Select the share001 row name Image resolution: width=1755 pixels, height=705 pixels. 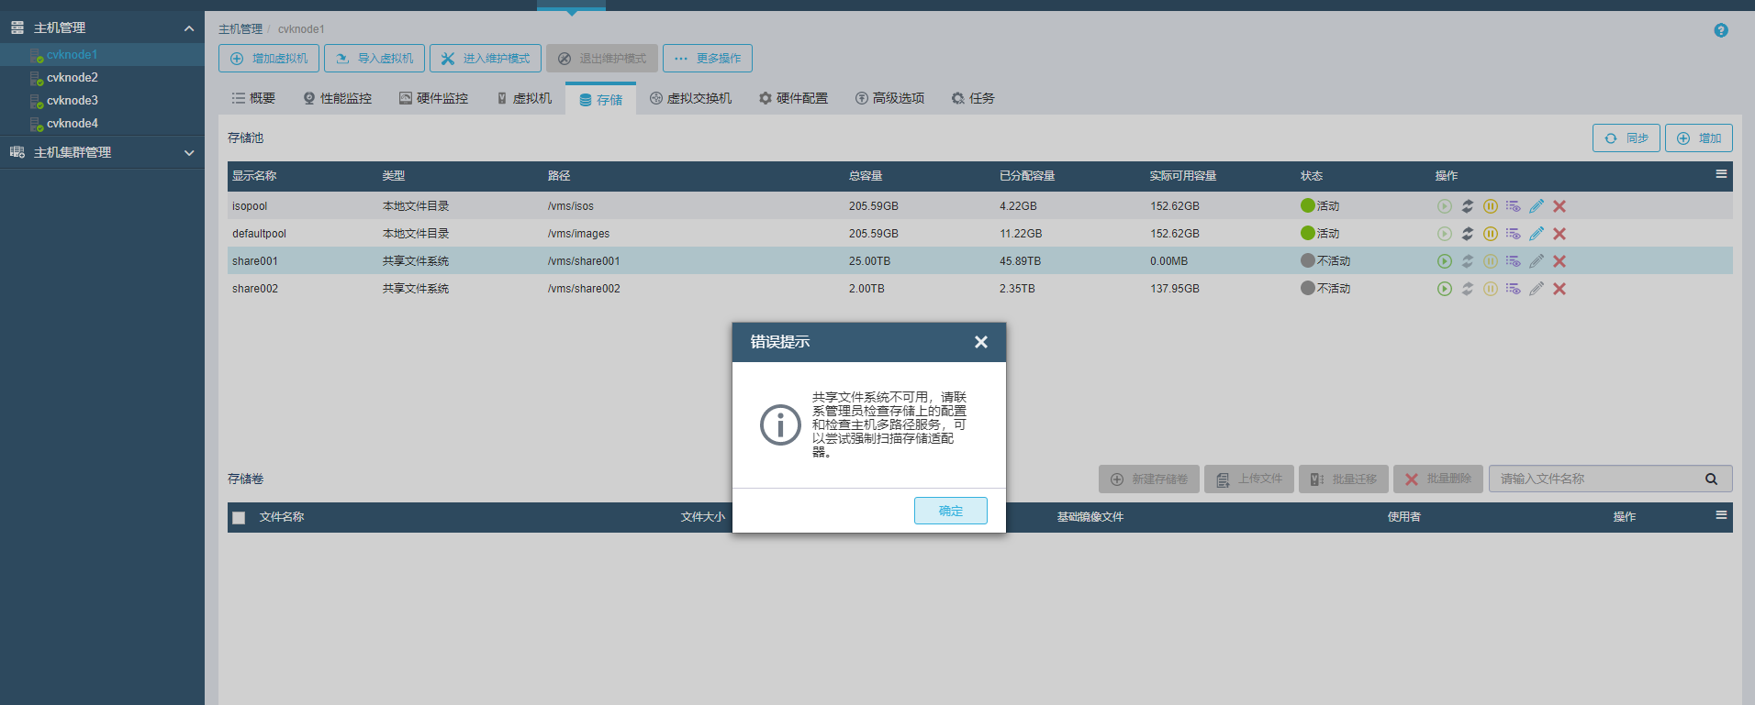[255, 261]
